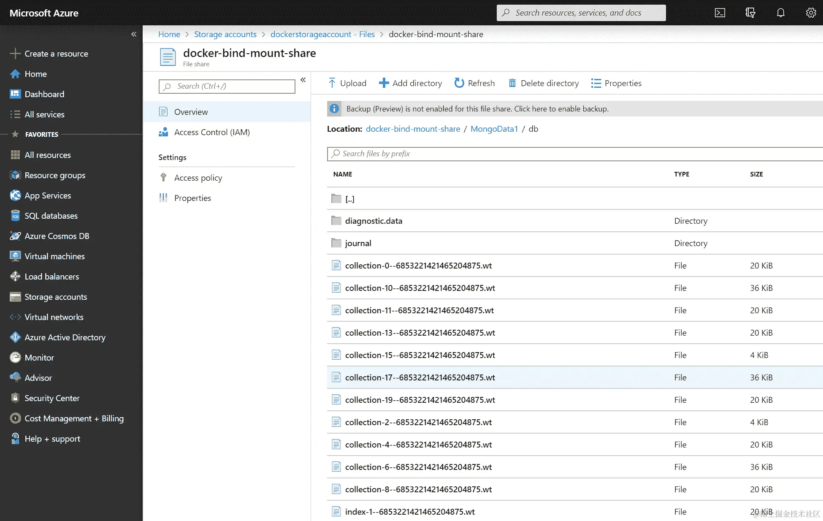Collapse the file share resource menu
This screenshot has width=823, height=521.
[303, 80]
